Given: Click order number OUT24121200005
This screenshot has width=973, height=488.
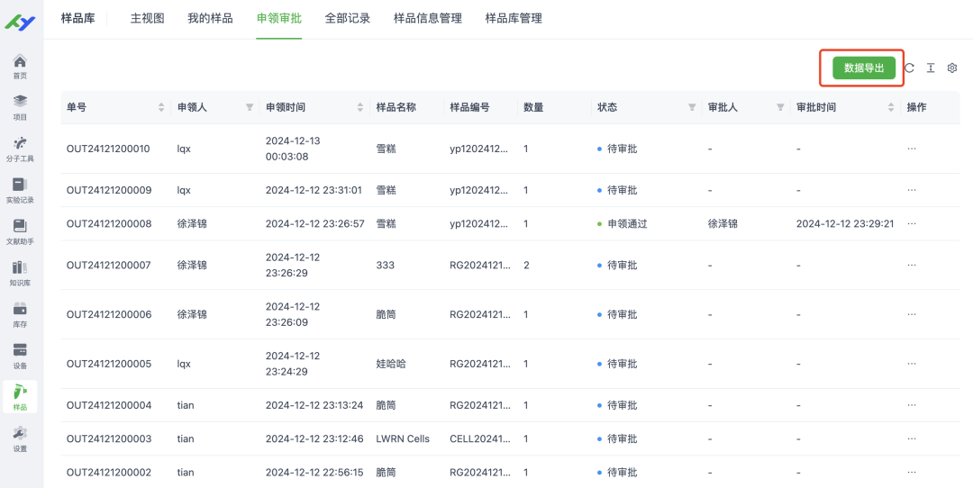Looking at the screenshot, I should pos(109,364).
